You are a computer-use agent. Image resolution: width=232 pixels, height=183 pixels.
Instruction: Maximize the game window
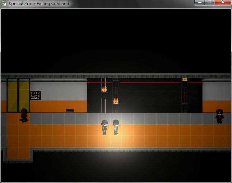209,3
